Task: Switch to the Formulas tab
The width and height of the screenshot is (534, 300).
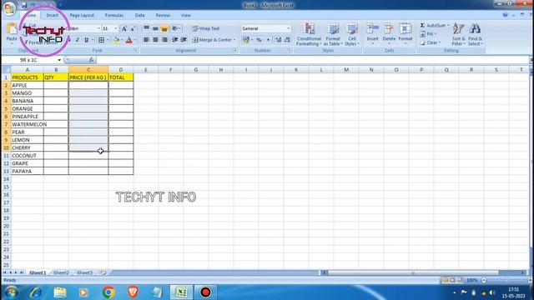Action: 114,15
